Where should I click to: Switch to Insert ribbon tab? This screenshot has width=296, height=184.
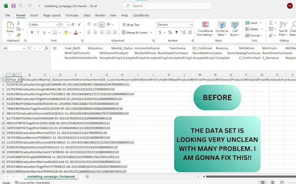34,15
